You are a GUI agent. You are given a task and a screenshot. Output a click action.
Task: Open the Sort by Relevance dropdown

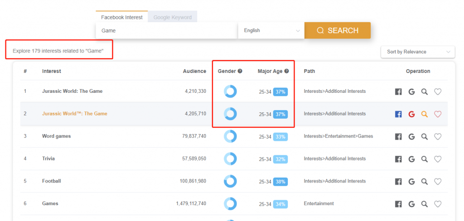tap(418, 52)
